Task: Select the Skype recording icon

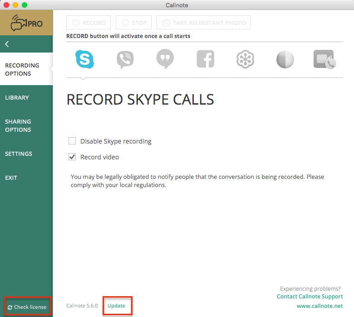Action: 85,59
